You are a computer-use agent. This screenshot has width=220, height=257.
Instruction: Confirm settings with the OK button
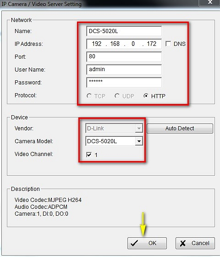pos(147,243)
